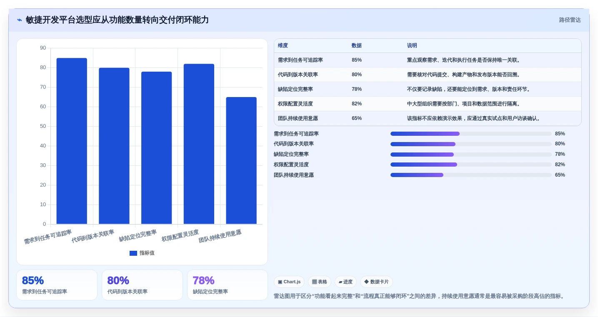The width and height of the screenshot is (598, 317).
Task: Click the 80% progress bar for 代码到版本关联率
Action: pos(471,144)
